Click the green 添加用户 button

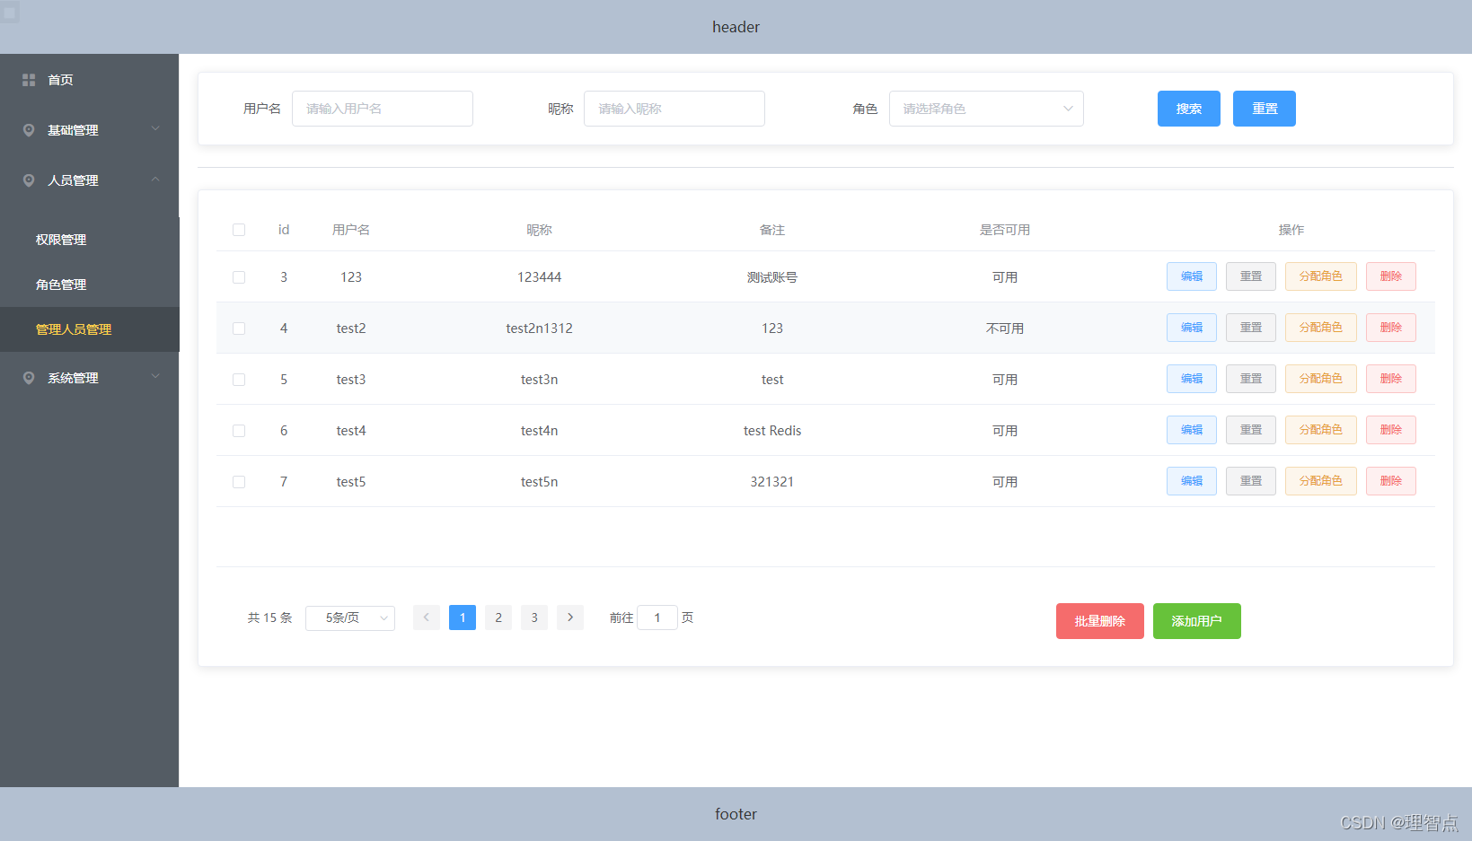point(1197,621)
